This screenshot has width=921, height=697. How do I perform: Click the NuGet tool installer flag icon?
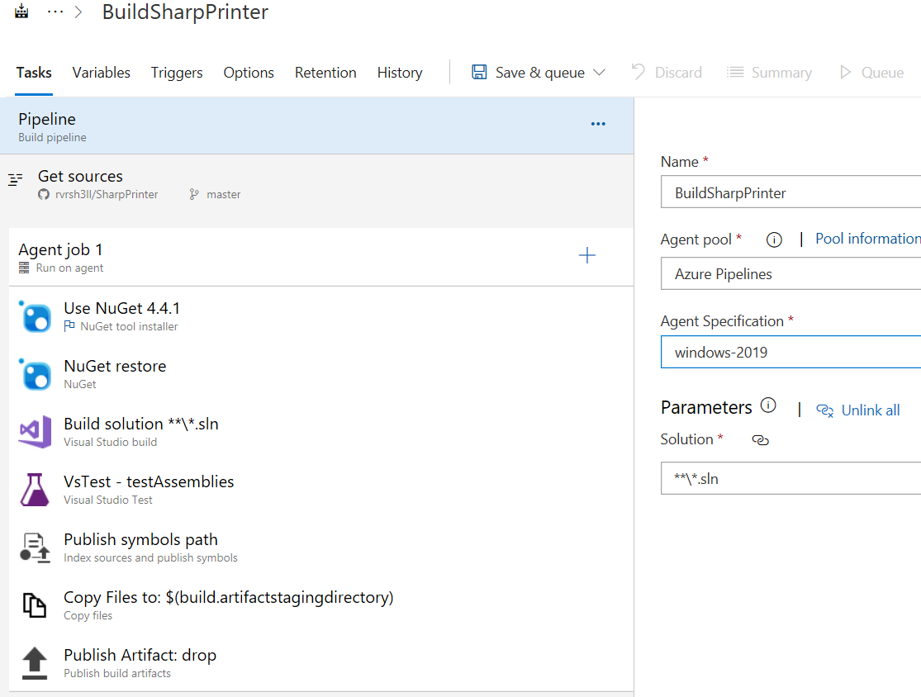point(69,326)
